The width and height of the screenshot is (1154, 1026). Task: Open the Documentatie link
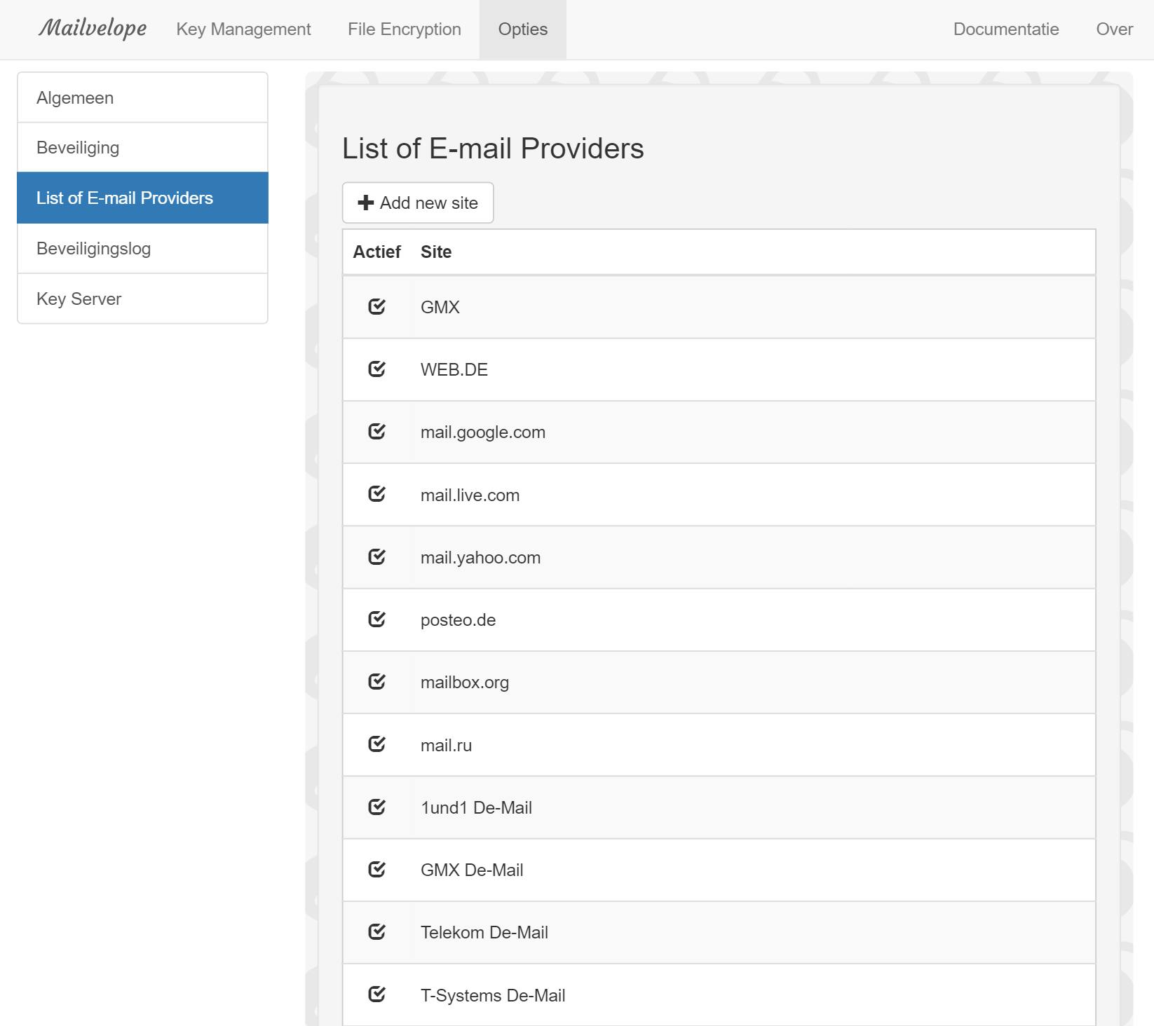pyautogui.click(x=1005, y=29)
